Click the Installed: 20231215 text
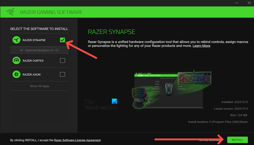This screenshot has height=145, width=254. pos(234,102)
